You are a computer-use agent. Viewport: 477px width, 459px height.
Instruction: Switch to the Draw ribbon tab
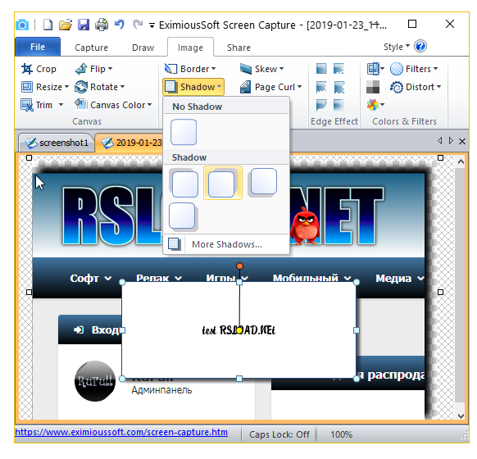[143, 48]
